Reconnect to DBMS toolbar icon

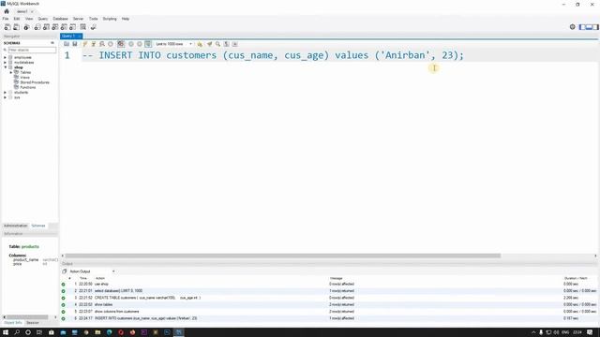coord(93,27)
